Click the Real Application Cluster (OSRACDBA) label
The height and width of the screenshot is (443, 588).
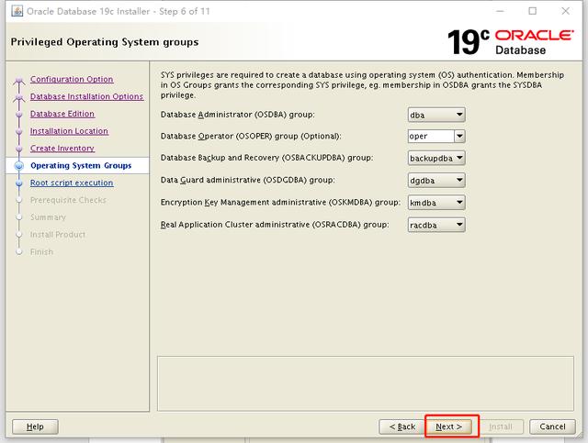(275, 225)
